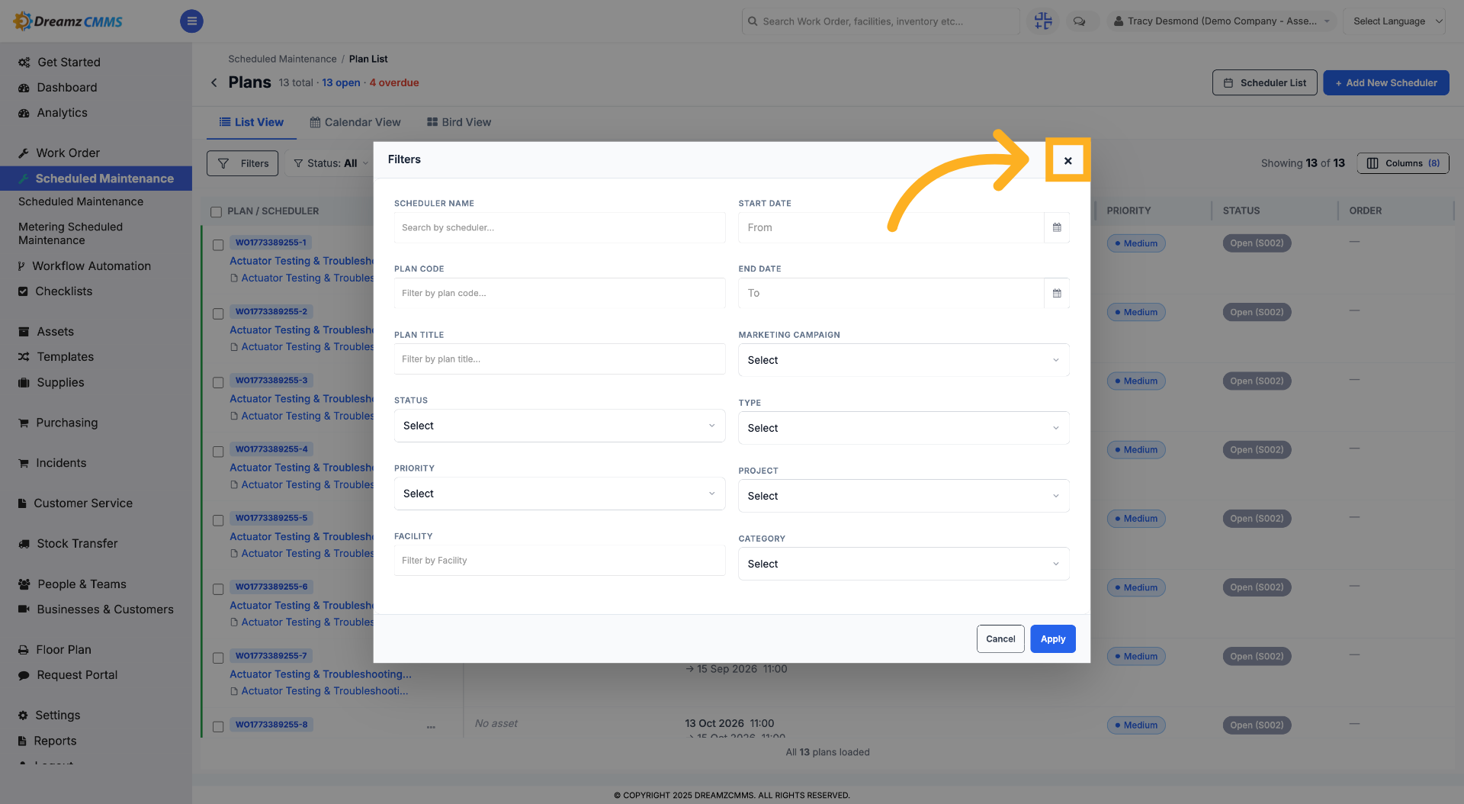Open Reports in sidebar
Screen dimensions: 1464x804
pos(55,740)
